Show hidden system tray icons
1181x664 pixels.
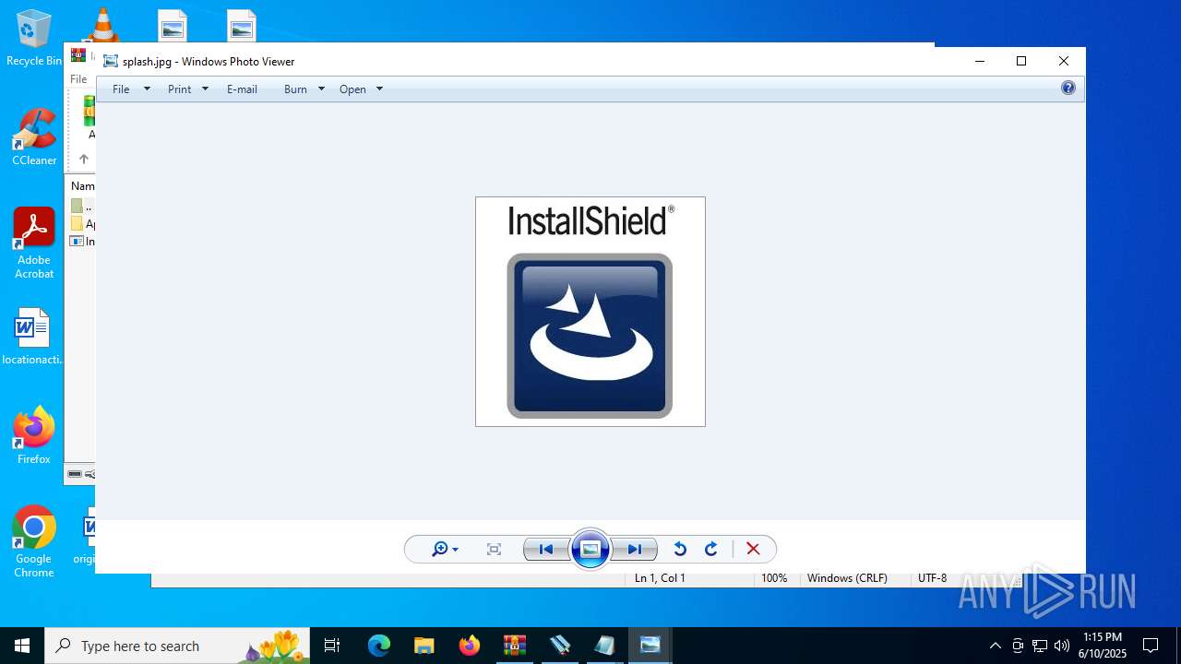(995, 646)
